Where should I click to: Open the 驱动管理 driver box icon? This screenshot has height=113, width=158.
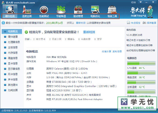(x=78, y=10)
